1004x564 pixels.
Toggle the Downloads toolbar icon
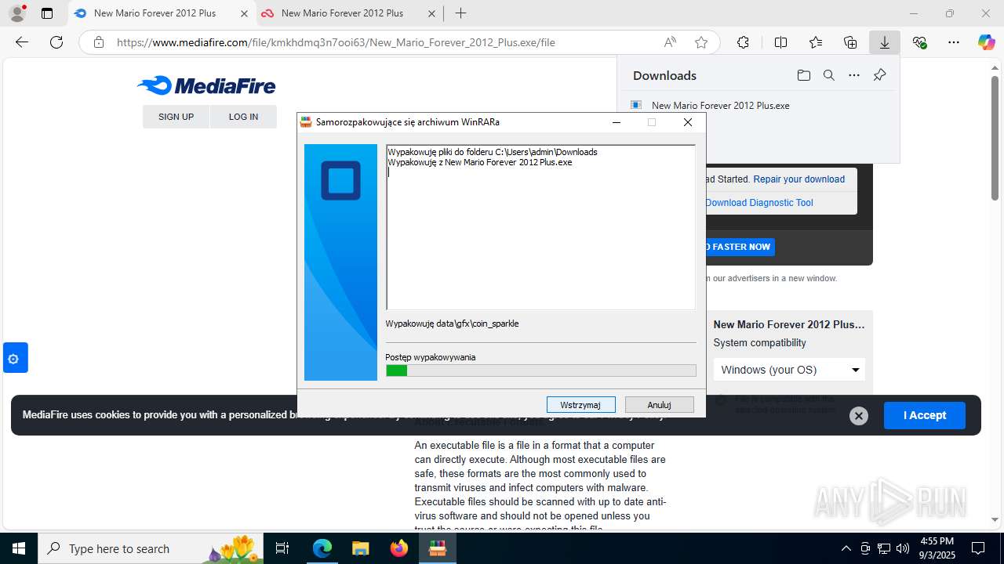[885, 42]
